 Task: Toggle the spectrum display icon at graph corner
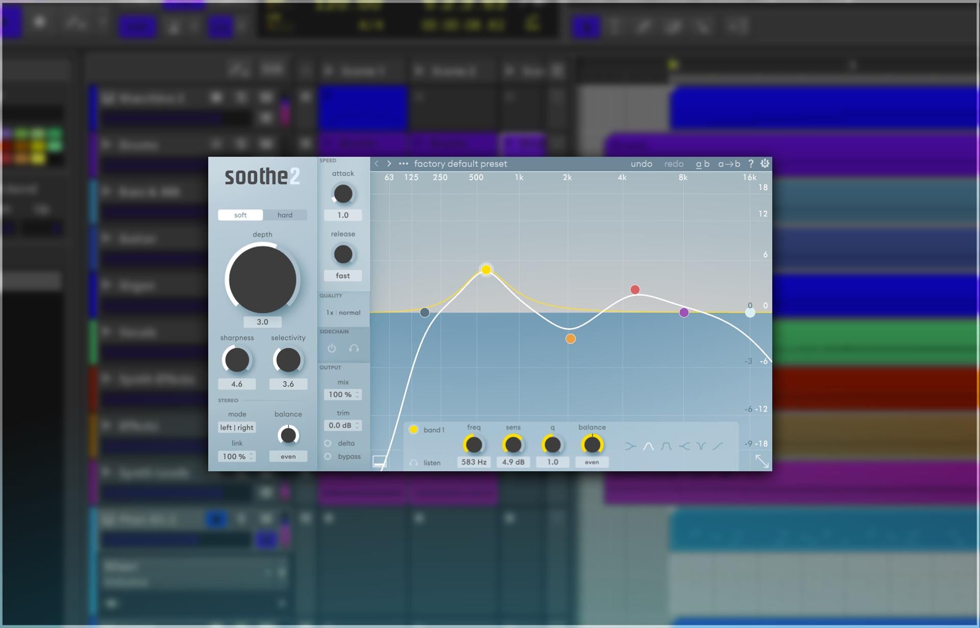click(x=379, y=462)
